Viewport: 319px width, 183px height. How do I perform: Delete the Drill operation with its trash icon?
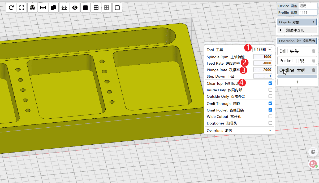[x=313, y=51]
